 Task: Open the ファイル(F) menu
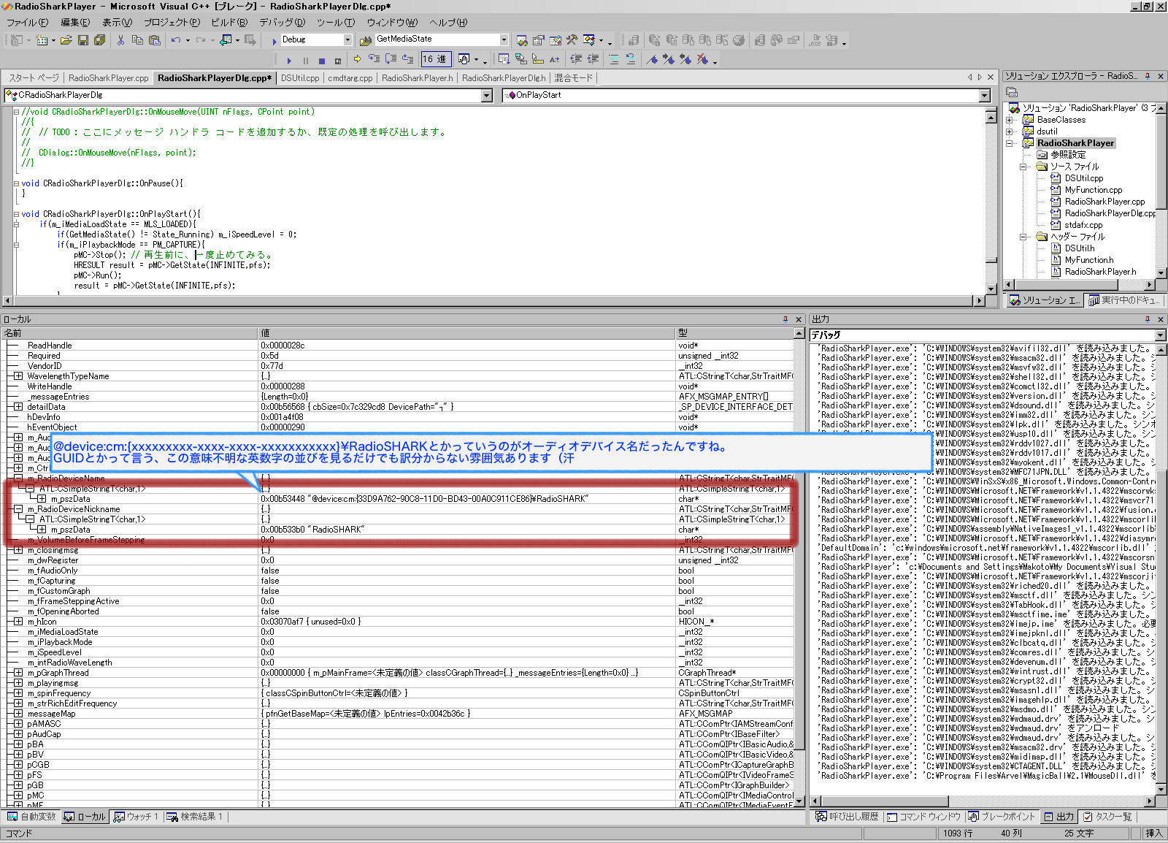pyautogui.click(x=28, y=23)
